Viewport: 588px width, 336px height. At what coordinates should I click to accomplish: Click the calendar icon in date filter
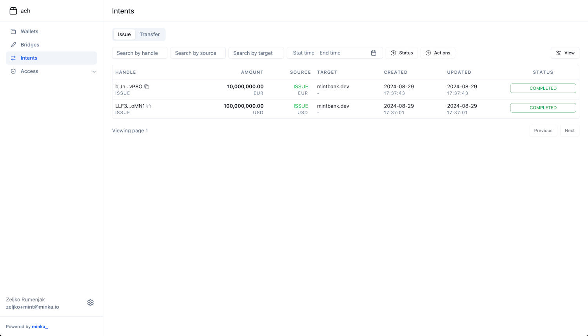pyautogui.click(x=374, y=53)
